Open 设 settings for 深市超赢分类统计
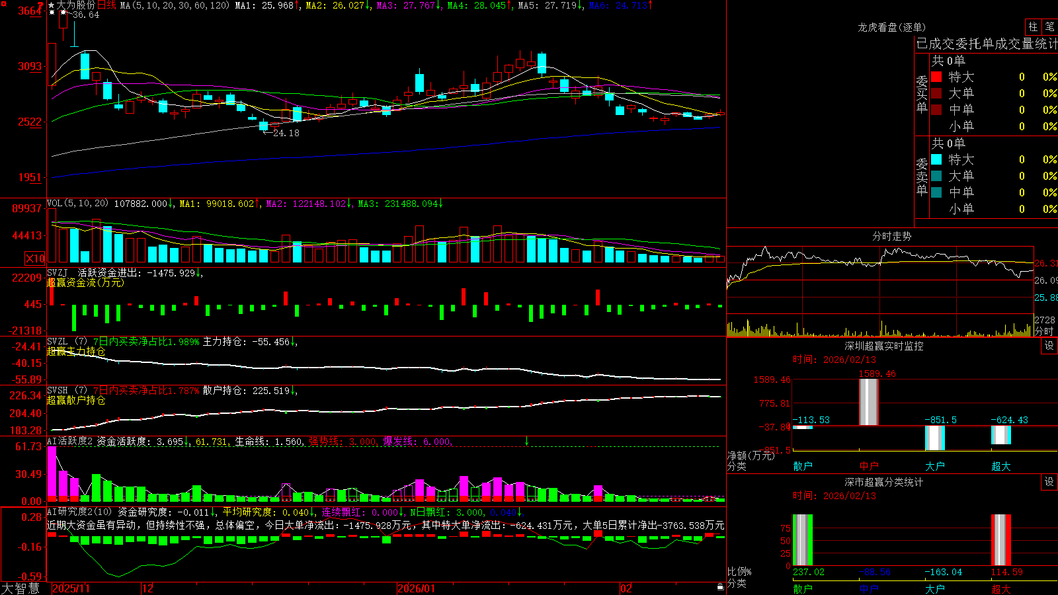This screenshot has width=1058, height=595. (1049, 482)
